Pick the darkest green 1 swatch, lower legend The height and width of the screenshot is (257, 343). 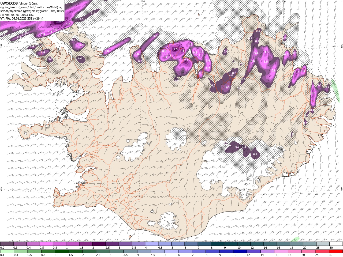62,251
